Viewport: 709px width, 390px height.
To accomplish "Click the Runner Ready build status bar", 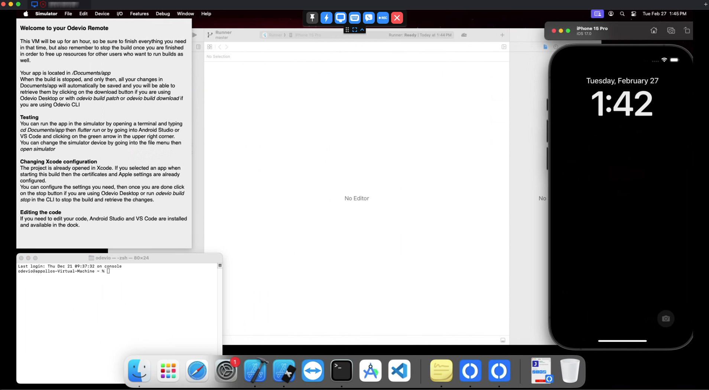I will (x=420, y=35).
